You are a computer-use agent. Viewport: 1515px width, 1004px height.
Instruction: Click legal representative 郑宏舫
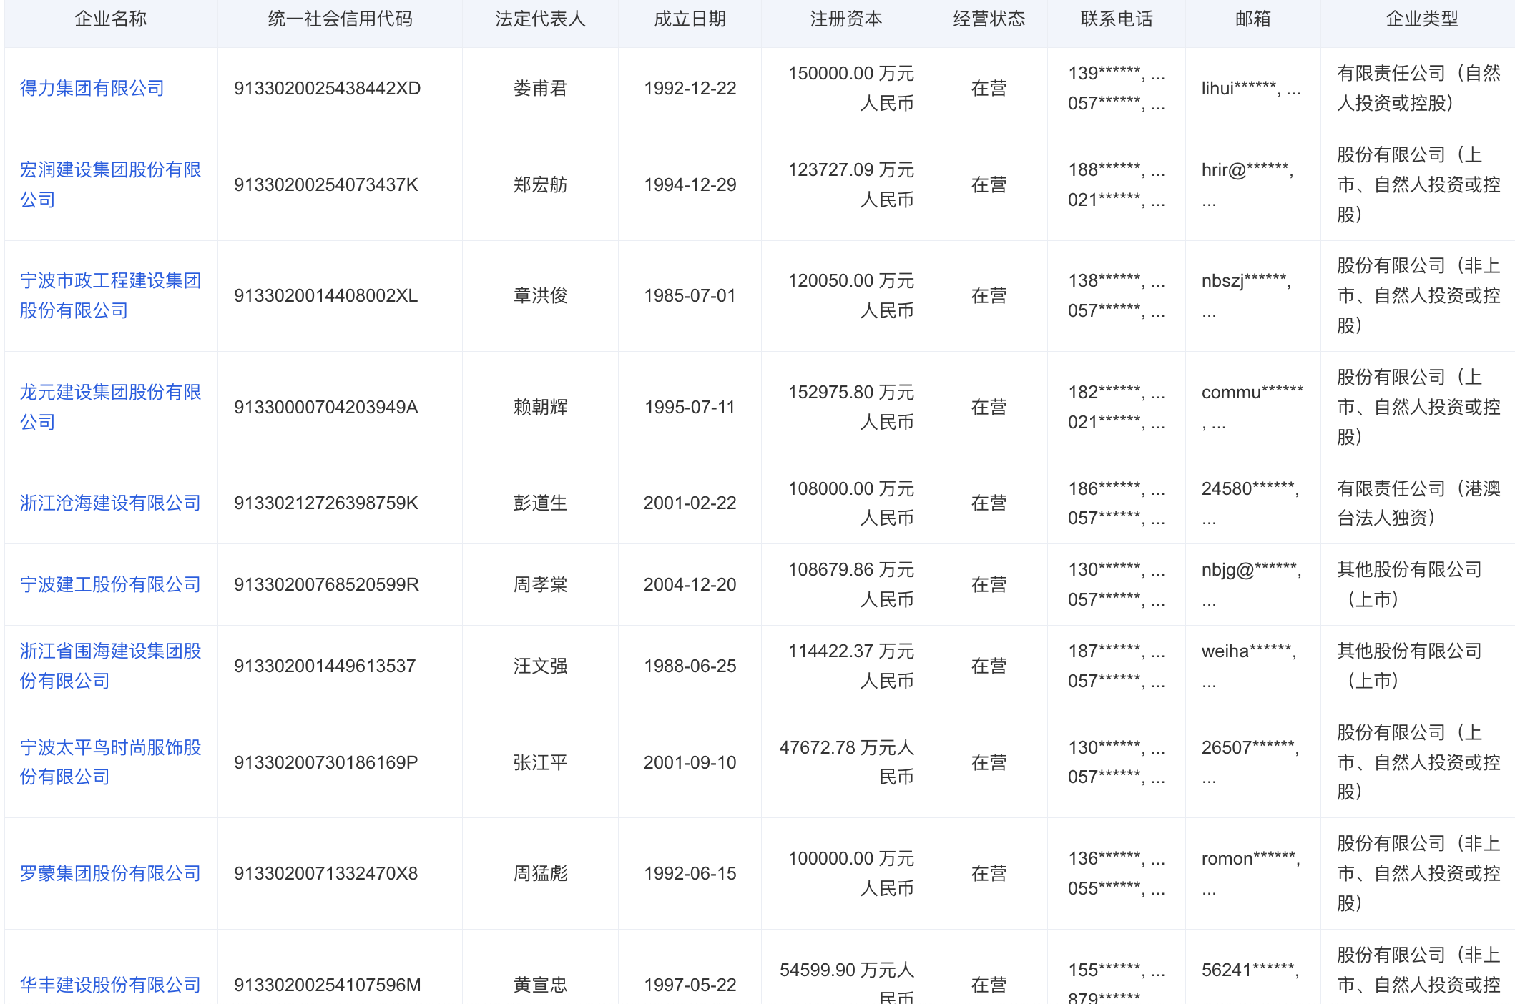click(541, 184)
